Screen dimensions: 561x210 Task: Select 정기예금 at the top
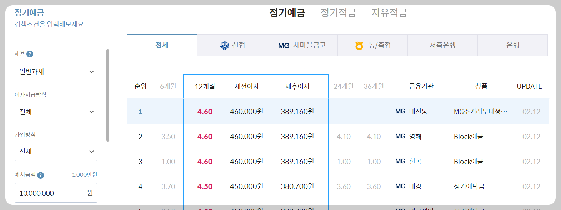[x=287, y=13]
